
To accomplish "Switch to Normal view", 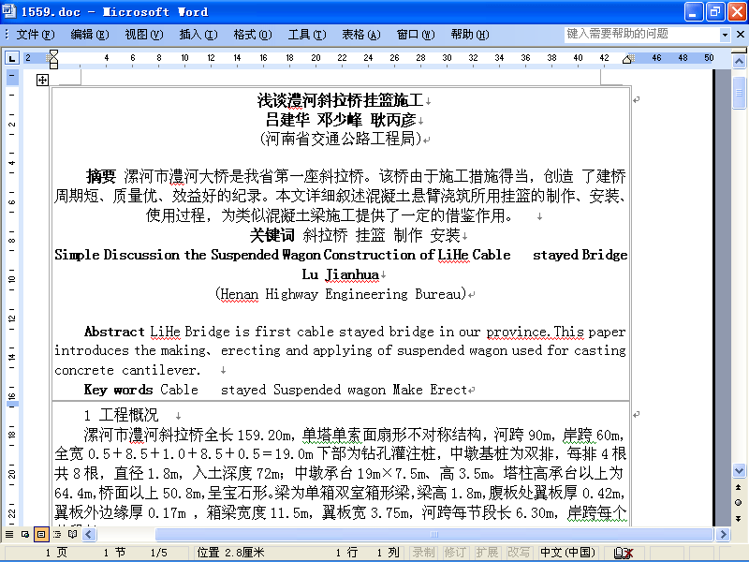I will click(9, 534).
